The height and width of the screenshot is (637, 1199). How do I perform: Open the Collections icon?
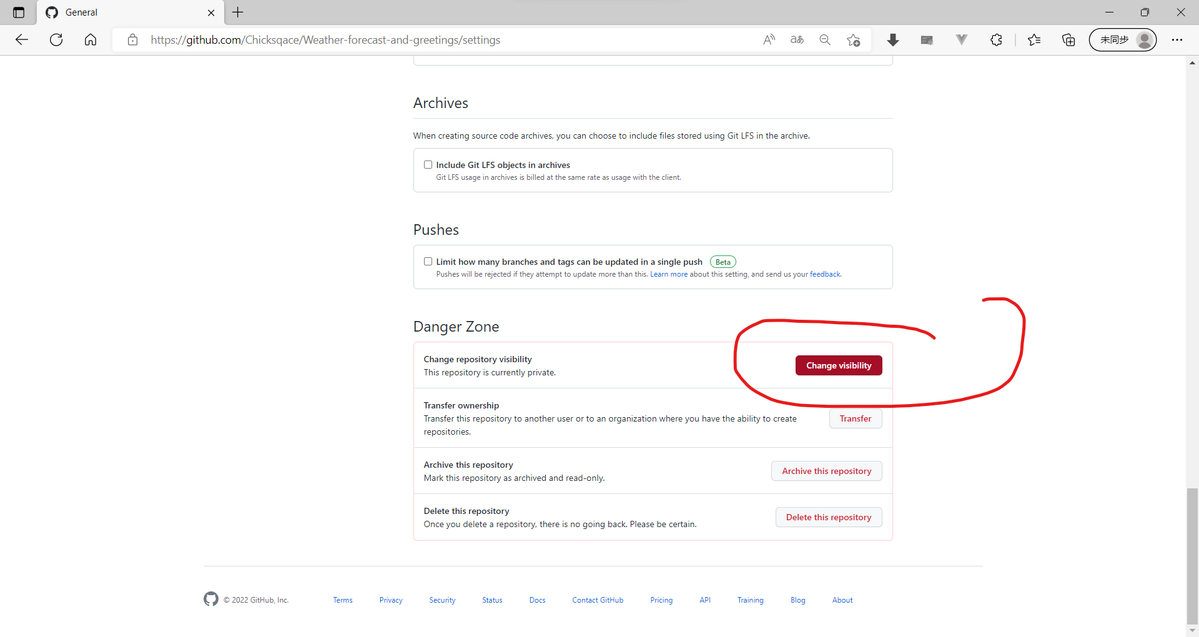click(x=1068, y=39)
